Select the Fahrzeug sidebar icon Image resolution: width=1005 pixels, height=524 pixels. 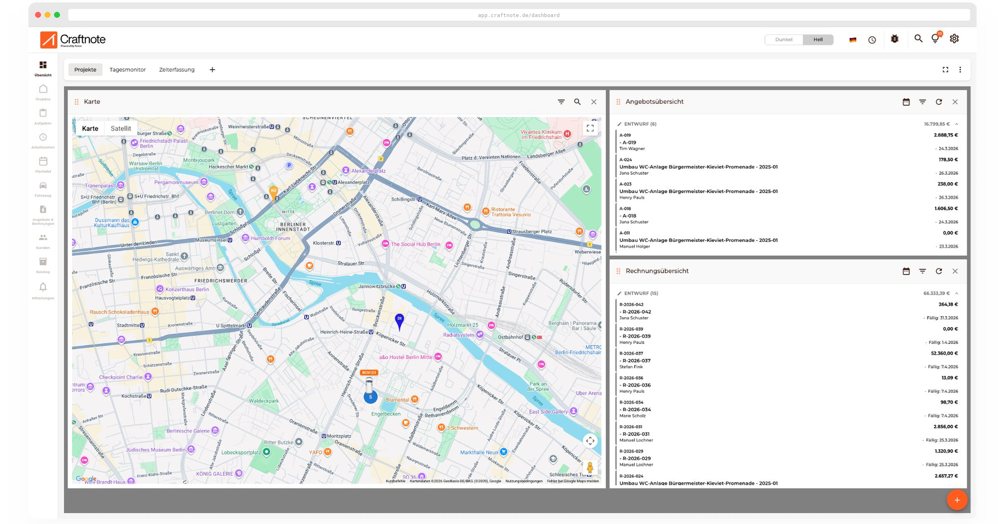pyautogui.click(x=43, y=188)
